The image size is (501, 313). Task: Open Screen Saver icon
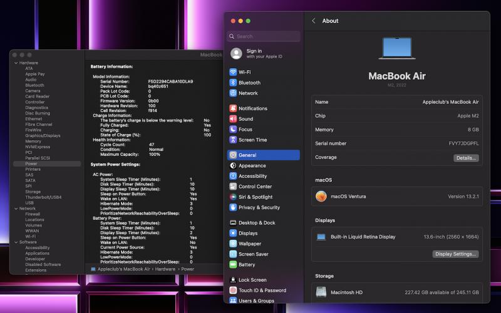[233, 254]
